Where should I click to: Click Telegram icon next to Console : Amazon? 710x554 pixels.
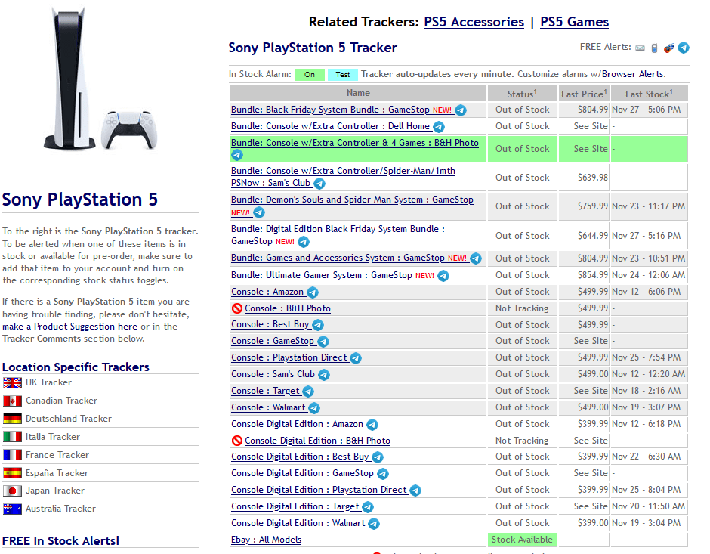[313, 292]
